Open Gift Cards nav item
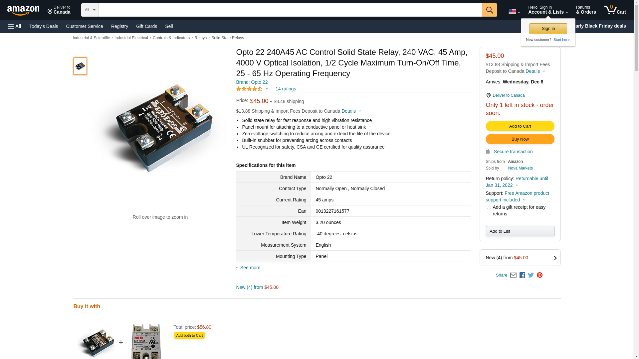This screenshot has width=639, height=359. point(146,26)
